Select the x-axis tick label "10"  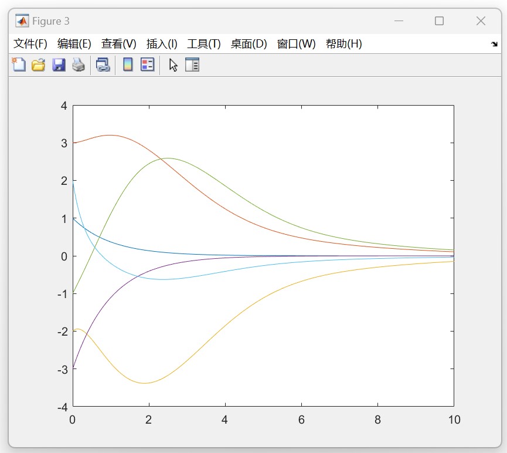tap(454, 420)
